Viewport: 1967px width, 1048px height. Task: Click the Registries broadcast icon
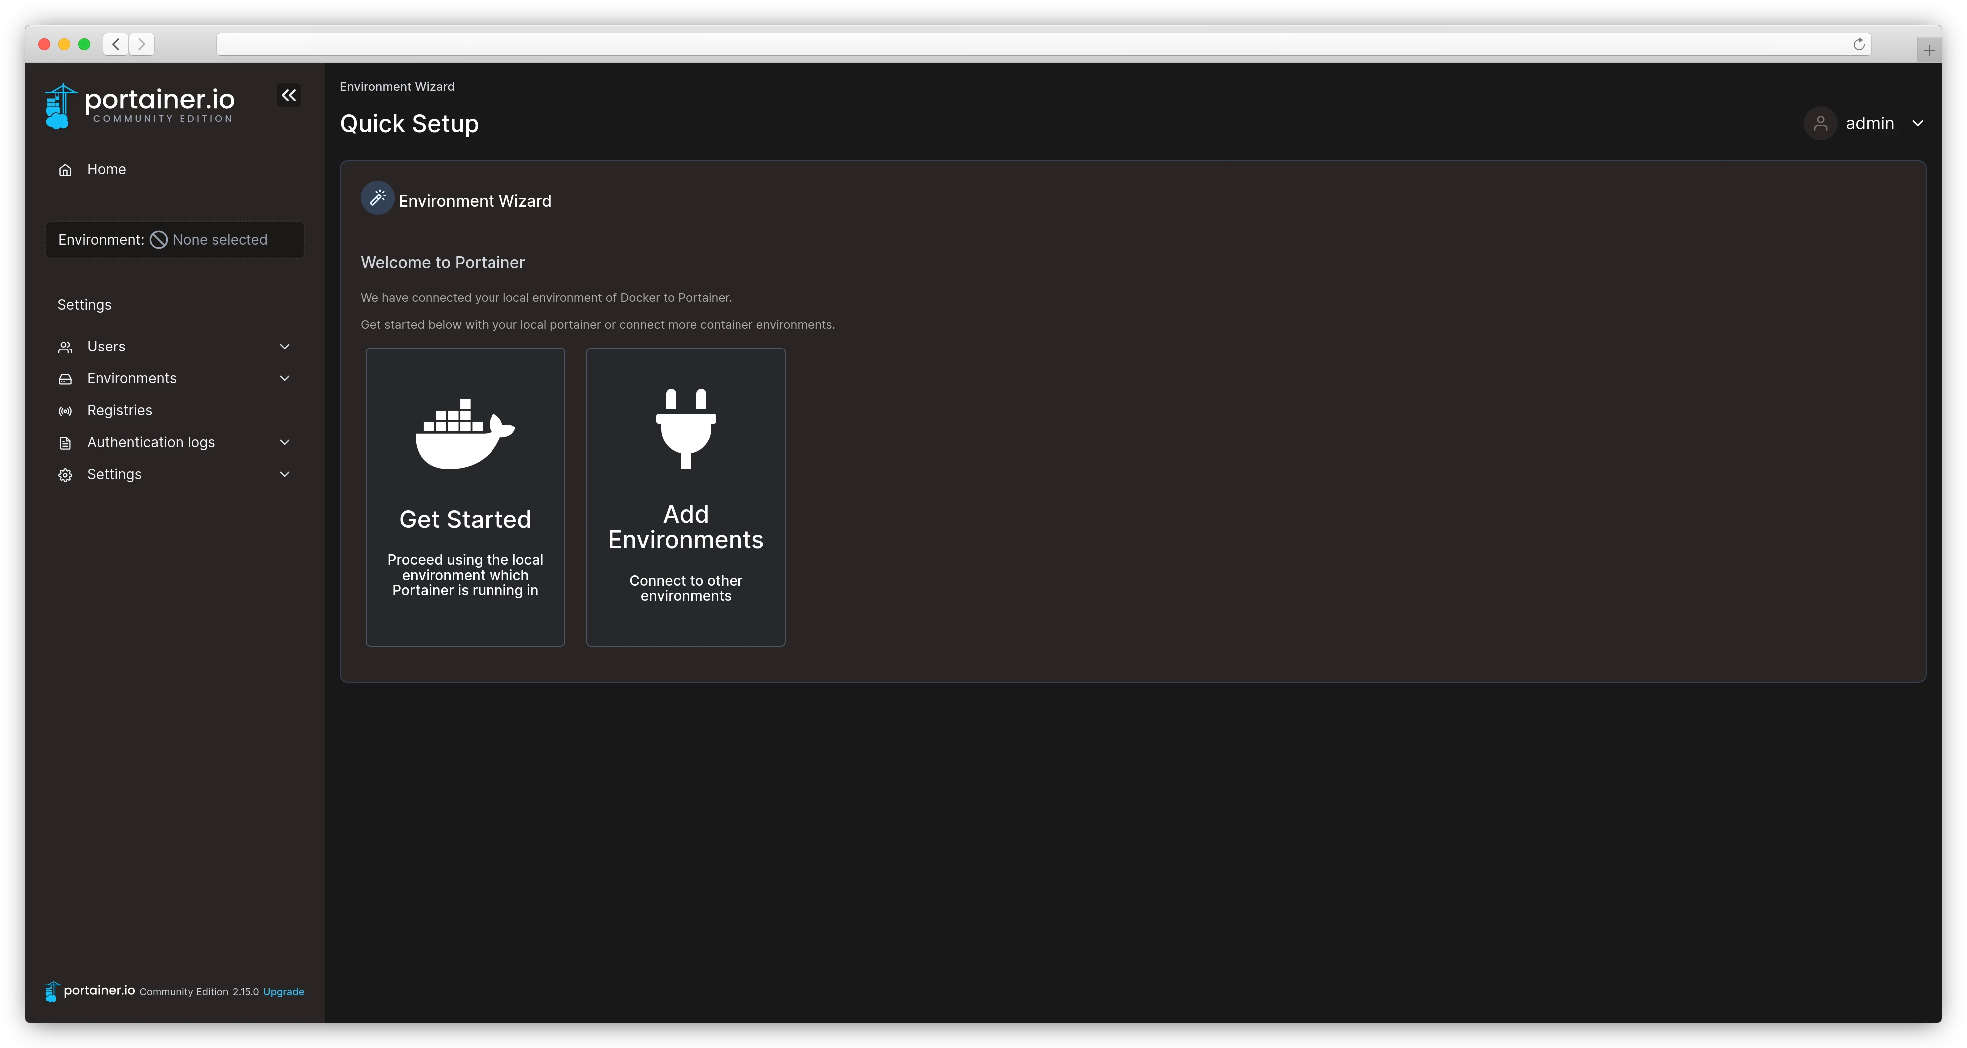tap(66, 411)
